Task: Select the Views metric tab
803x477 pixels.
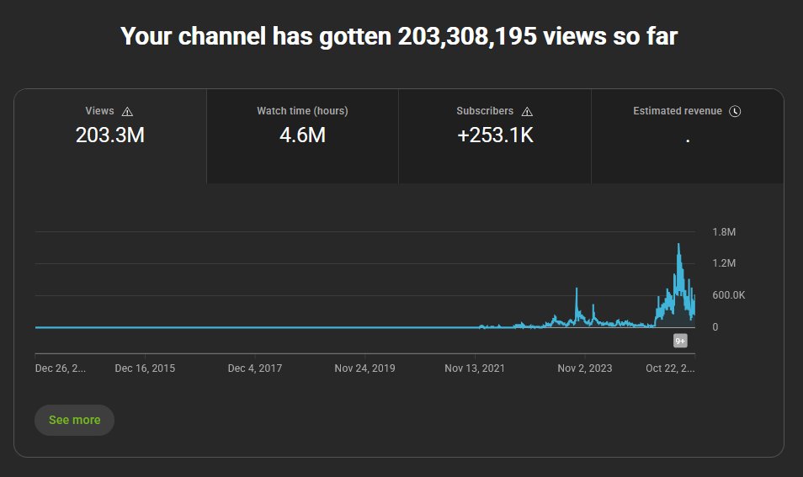Action: (x=110, y=136)
